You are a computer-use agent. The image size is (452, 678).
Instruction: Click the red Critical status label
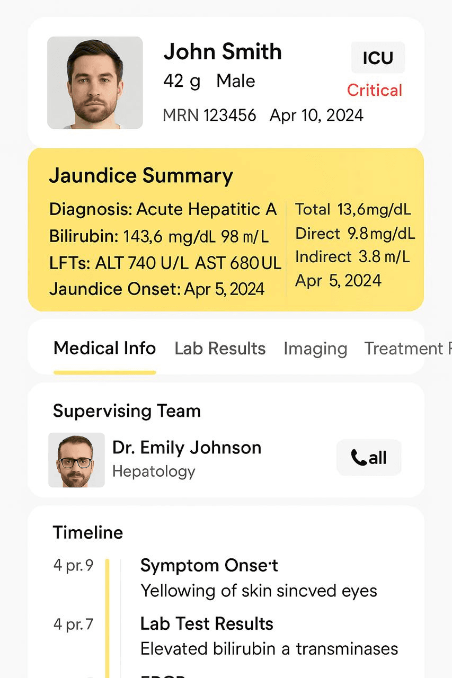click(x=375, y=90)
